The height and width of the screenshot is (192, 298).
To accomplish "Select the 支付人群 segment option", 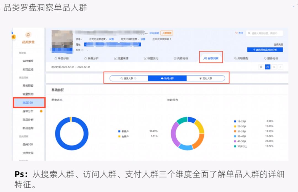I will coord(206,78).
